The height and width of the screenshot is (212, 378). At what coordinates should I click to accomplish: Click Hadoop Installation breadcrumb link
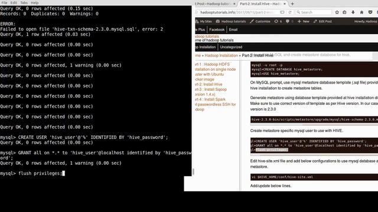coord(221,55)
